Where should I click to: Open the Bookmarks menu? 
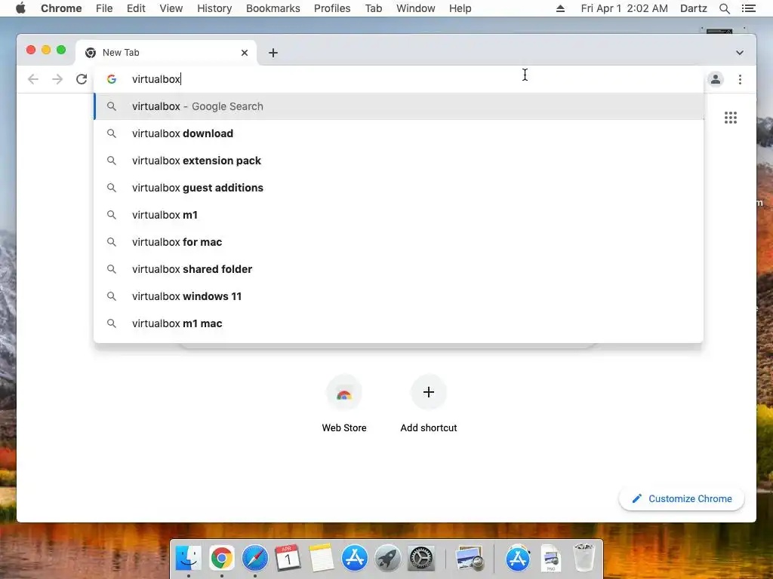[273, 8]
